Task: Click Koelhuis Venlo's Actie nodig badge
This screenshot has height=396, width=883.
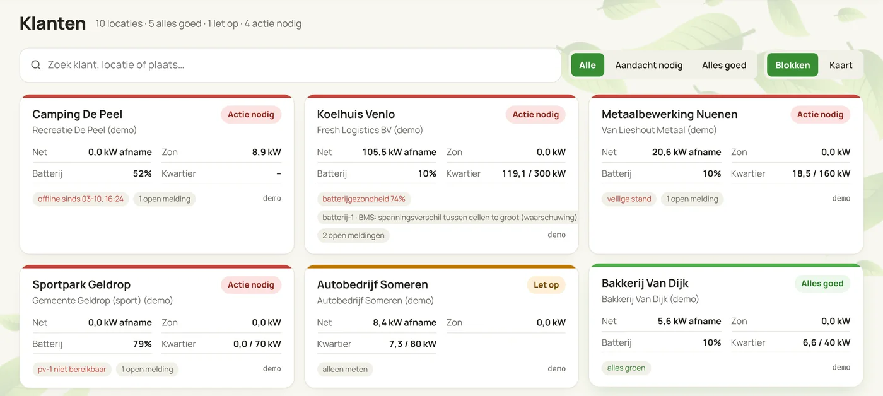Action: point(535,114)
